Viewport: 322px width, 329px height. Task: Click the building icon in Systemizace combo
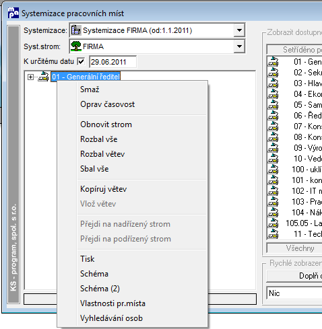(x=76, y=30)
